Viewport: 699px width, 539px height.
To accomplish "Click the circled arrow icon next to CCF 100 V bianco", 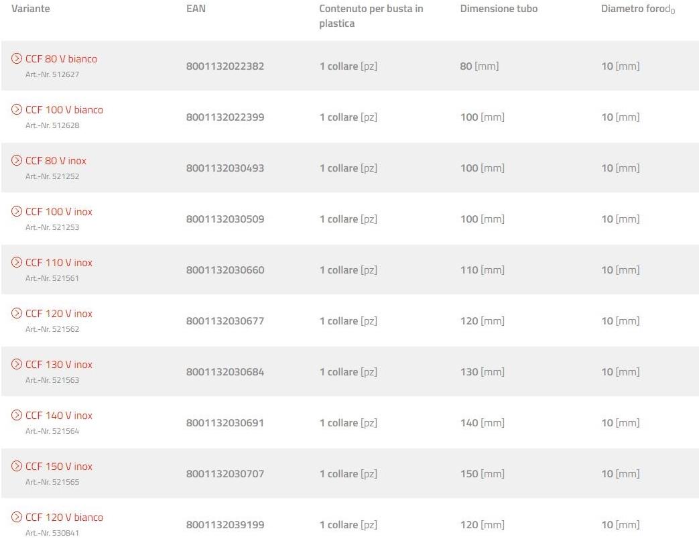I will click(x=17, y=110).
